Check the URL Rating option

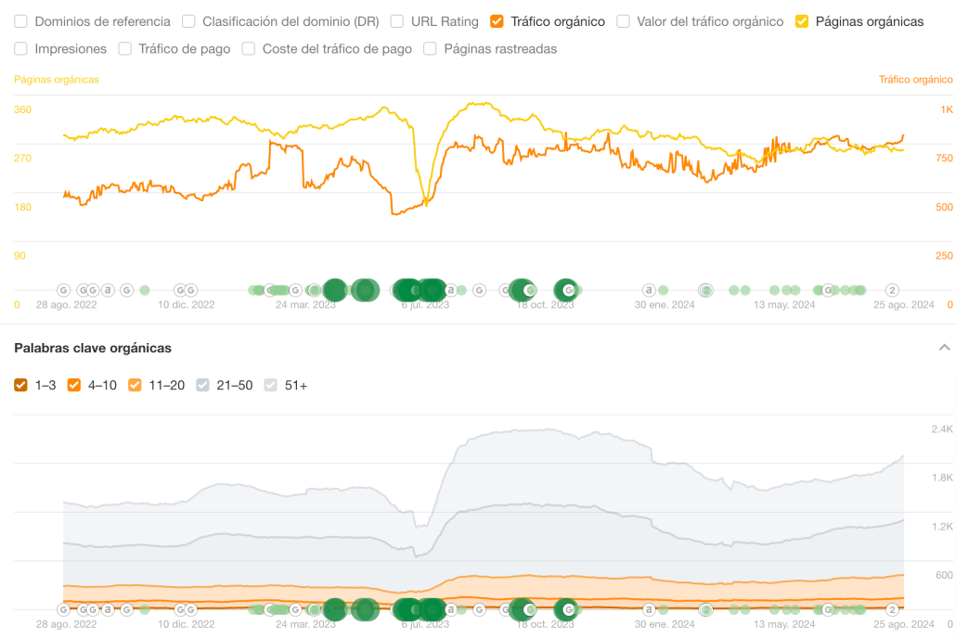coord(397,21)
